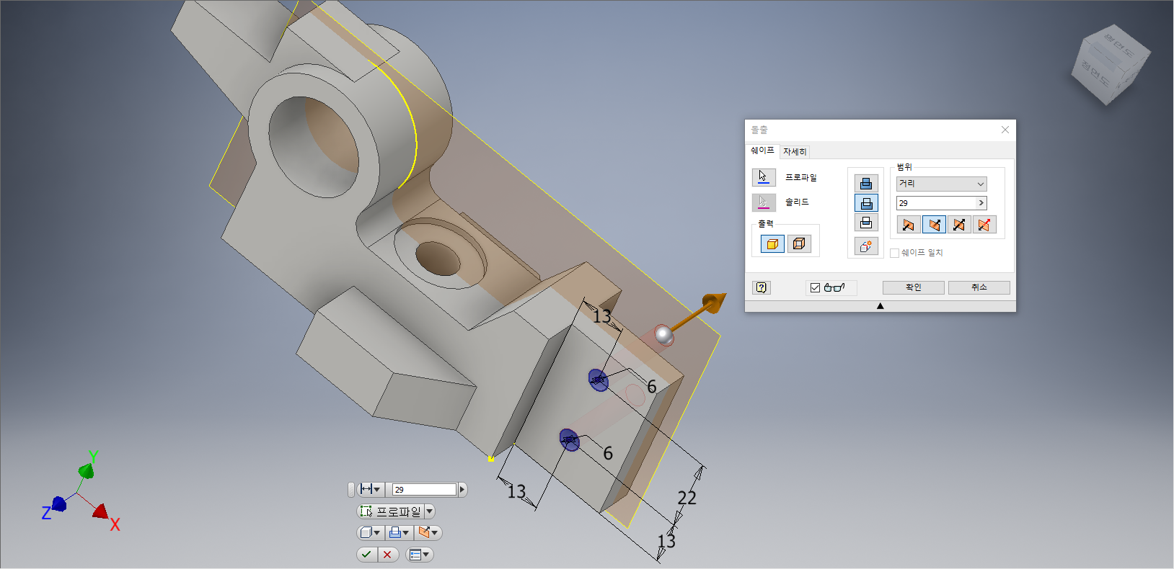The height and width of the screenshot is (569, 1174).
Task: Choose the Intersect operation icon in dialog
Action: tap(866, 223)
